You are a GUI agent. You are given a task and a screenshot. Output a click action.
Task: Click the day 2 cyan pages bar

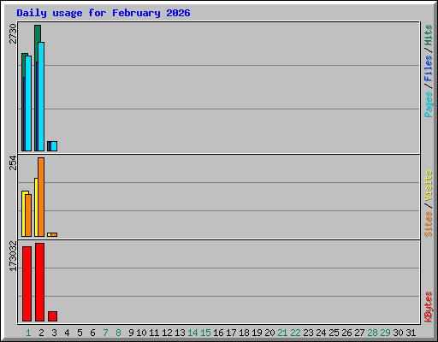41,97
